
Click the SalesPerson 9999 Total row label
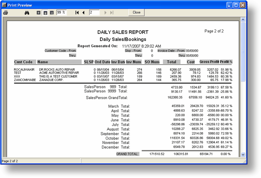click(x=106, y=91)
